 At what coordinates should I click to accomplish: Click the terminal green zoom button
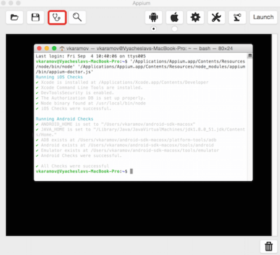(54, 48)
